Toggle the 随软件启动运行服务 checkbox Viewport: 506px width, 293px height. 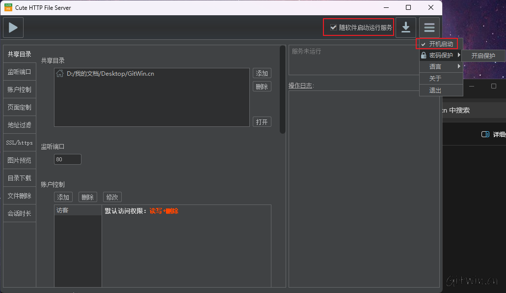[334, 28]
